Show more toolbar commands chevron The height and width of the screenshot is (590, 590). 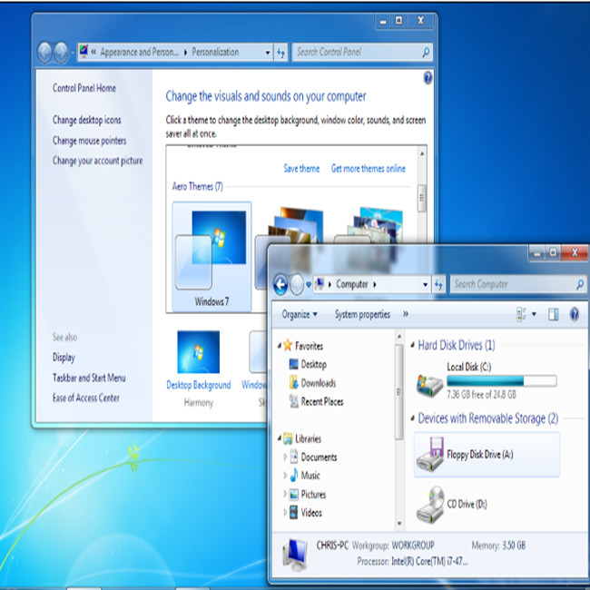(405, 314)
